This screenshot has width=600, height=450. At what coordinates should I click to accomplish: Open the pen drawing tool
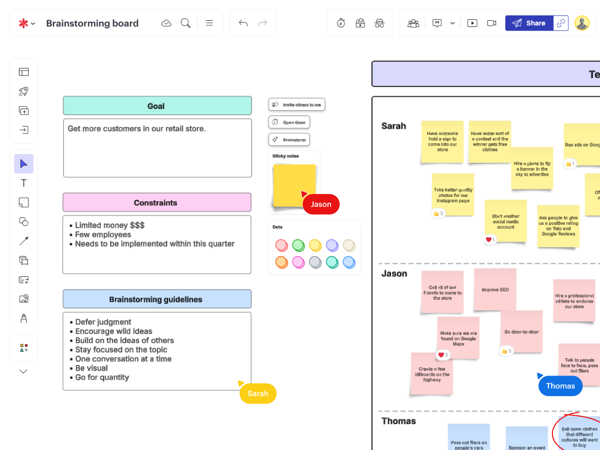23,318
